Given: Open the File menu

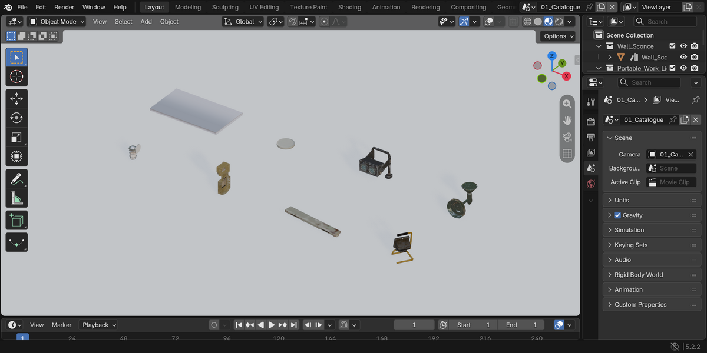Looking at the screenshot, I should (22, 7).
